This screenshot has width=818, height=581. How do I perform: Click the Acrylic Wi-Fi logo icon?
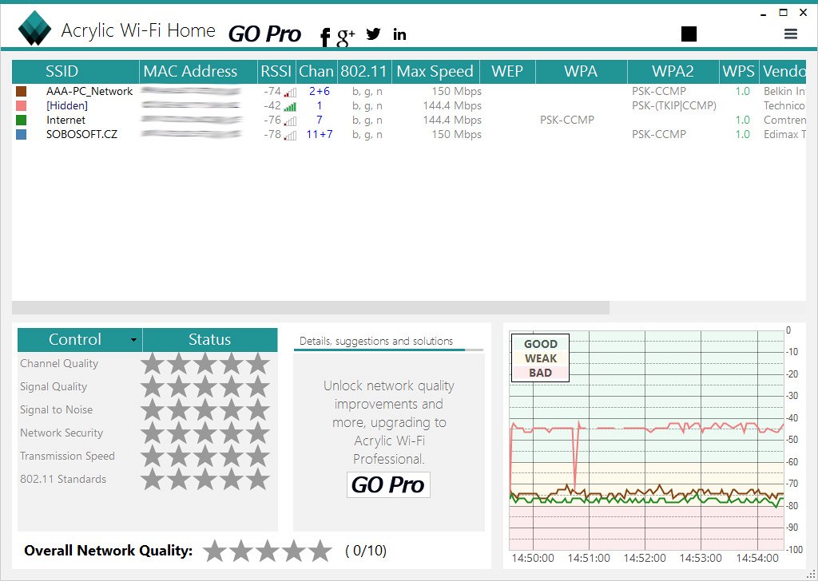coord(34,30)
